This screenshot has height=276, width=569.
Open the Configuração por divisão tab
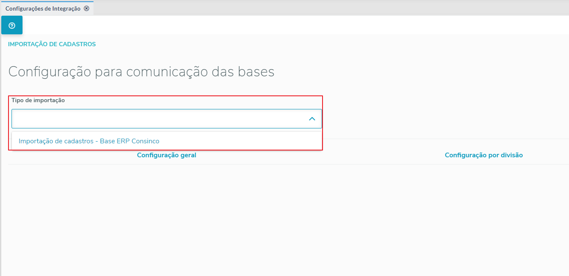484,155
